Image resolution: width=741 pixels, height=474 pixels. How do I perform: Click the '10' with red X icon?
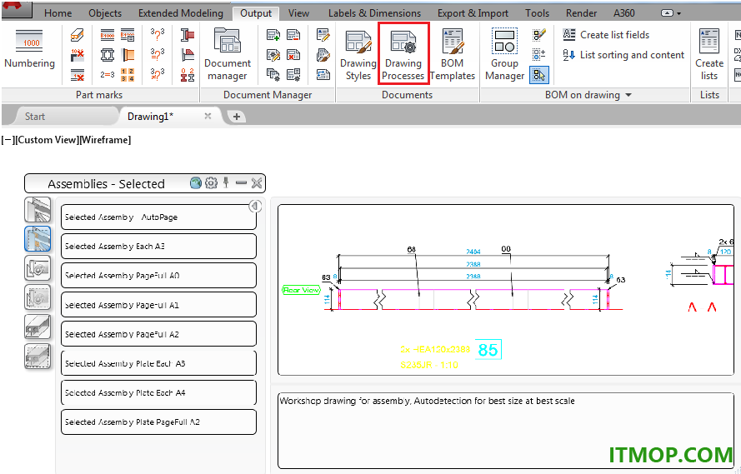click(77, 55)
